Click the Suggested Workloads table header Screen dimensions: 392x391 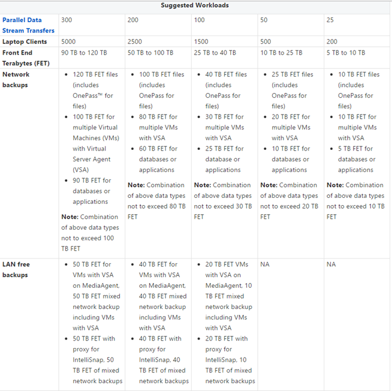[194, 5]
